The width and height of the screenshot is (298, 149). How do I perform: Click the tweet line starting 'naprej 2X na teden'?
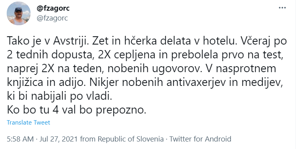pyautogui.click(x=141, y=69)
